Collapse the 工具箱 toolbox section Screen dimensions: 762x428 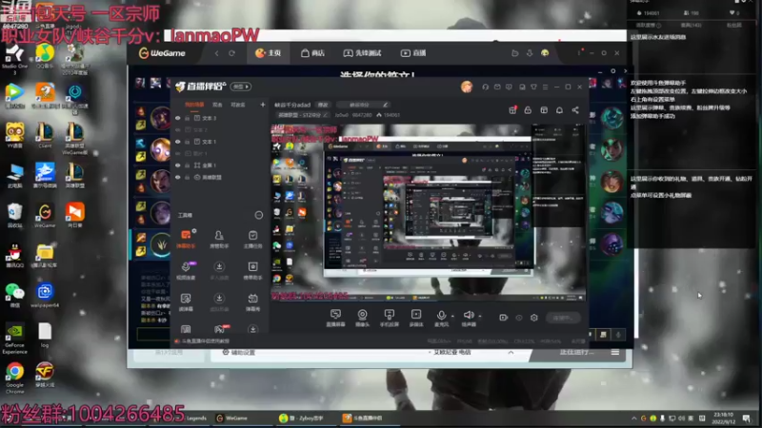258,215
